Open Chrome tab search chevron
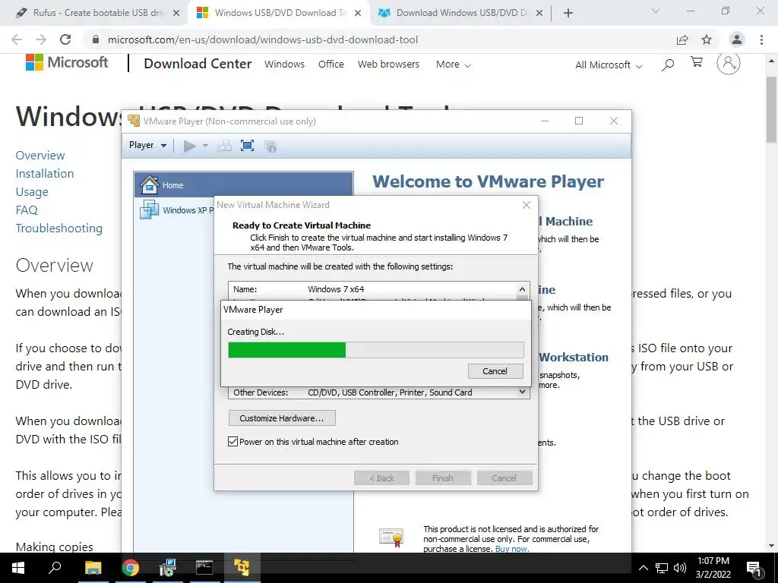Viewport: 778px width, 583px height. pyautogui.click(x=656, y=11)
